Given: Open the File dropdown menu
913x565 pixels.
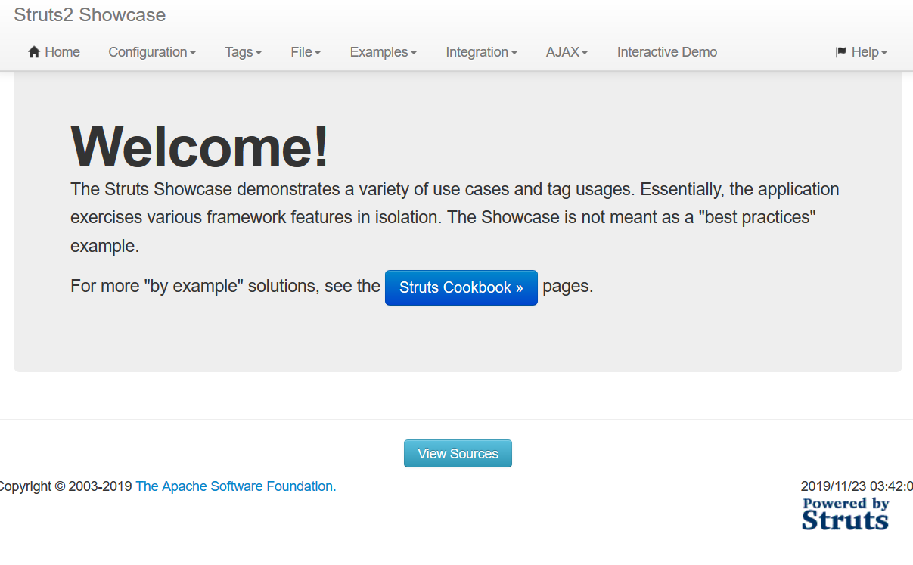Looking at the screenshot, I should [306, 52].
